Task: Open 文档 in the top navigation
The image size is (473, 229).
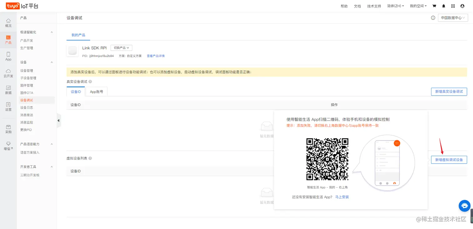Action: click(357, 6)
